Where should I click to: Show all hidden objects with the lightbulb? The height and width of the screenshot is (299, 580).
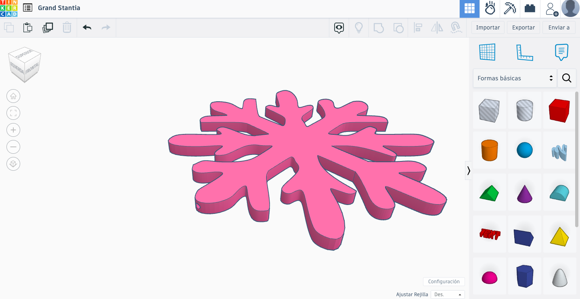[359, 27]
